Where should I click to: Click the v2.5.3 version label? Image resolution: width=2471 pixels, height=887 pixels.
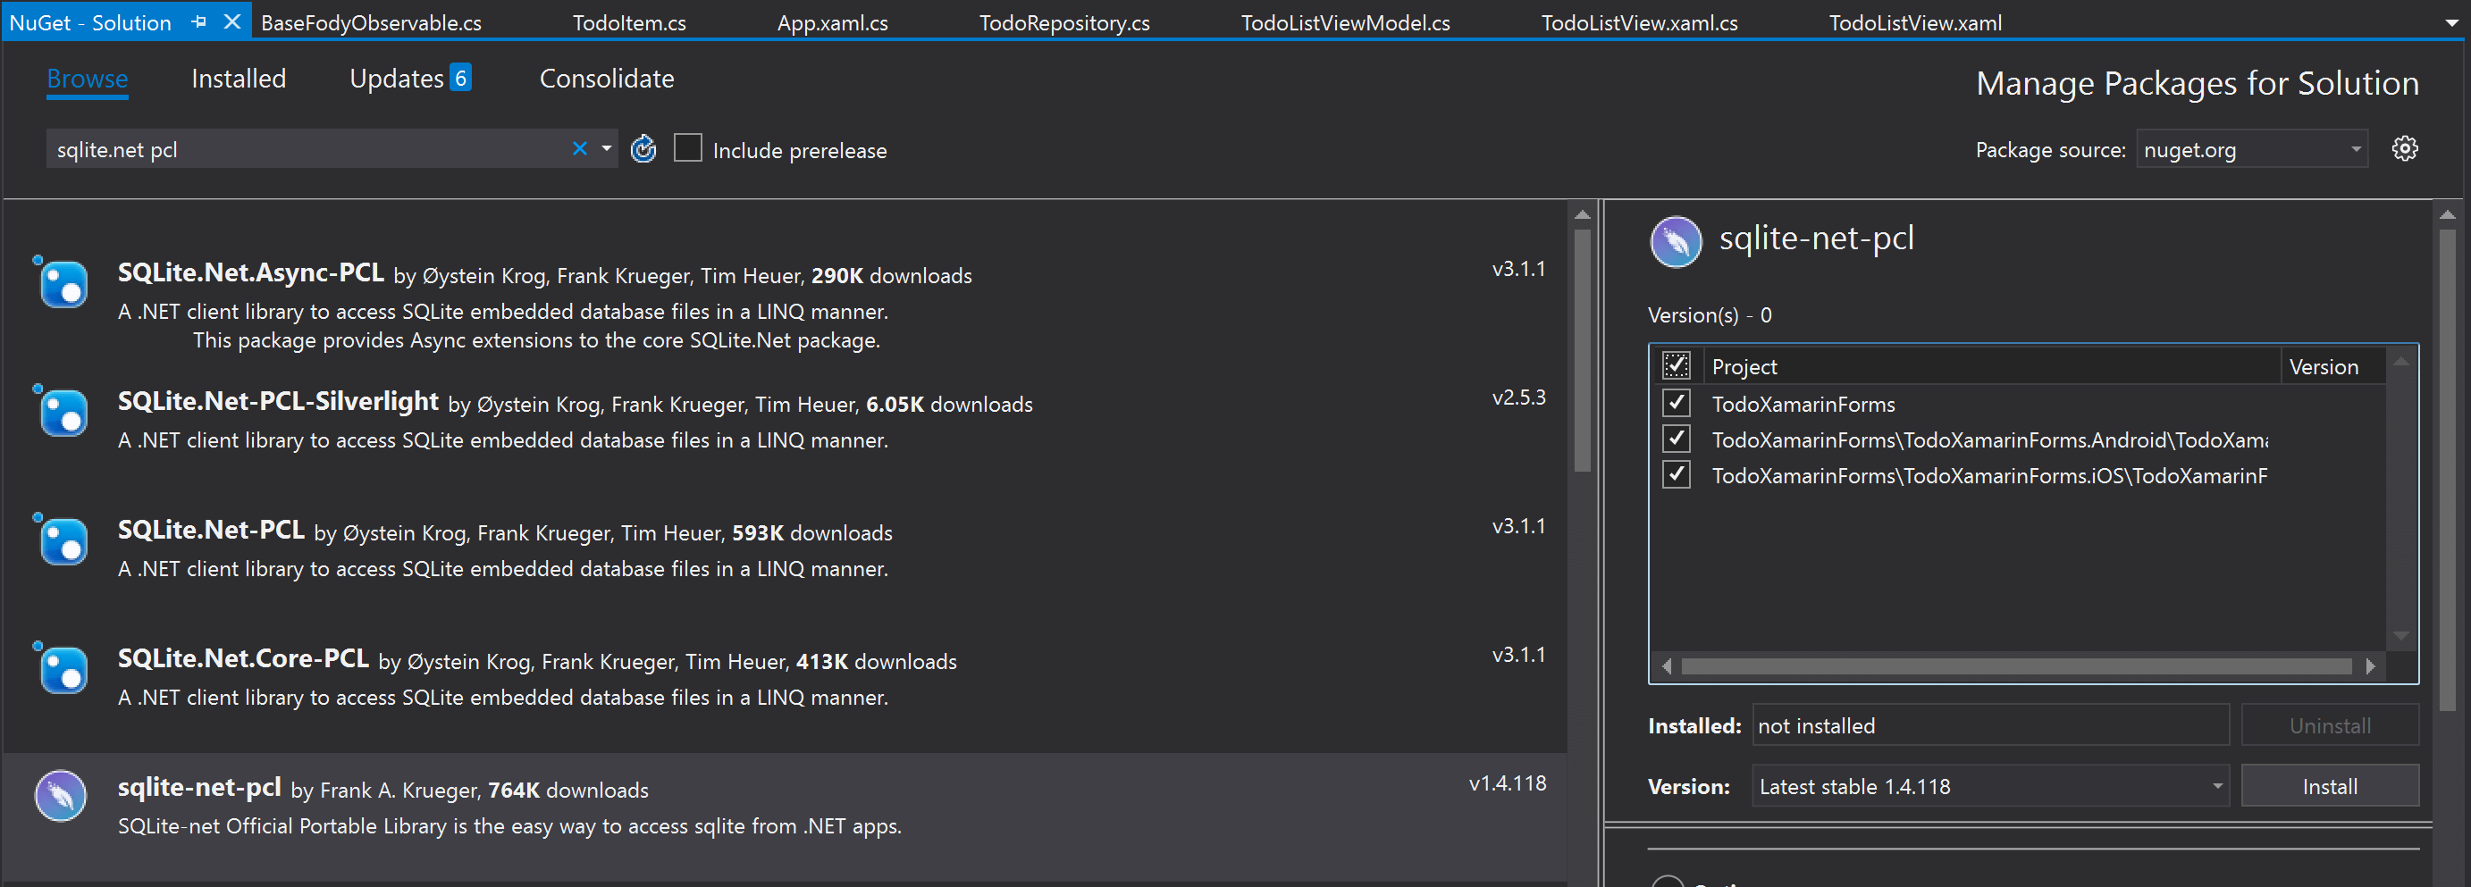pos(1518,397)
